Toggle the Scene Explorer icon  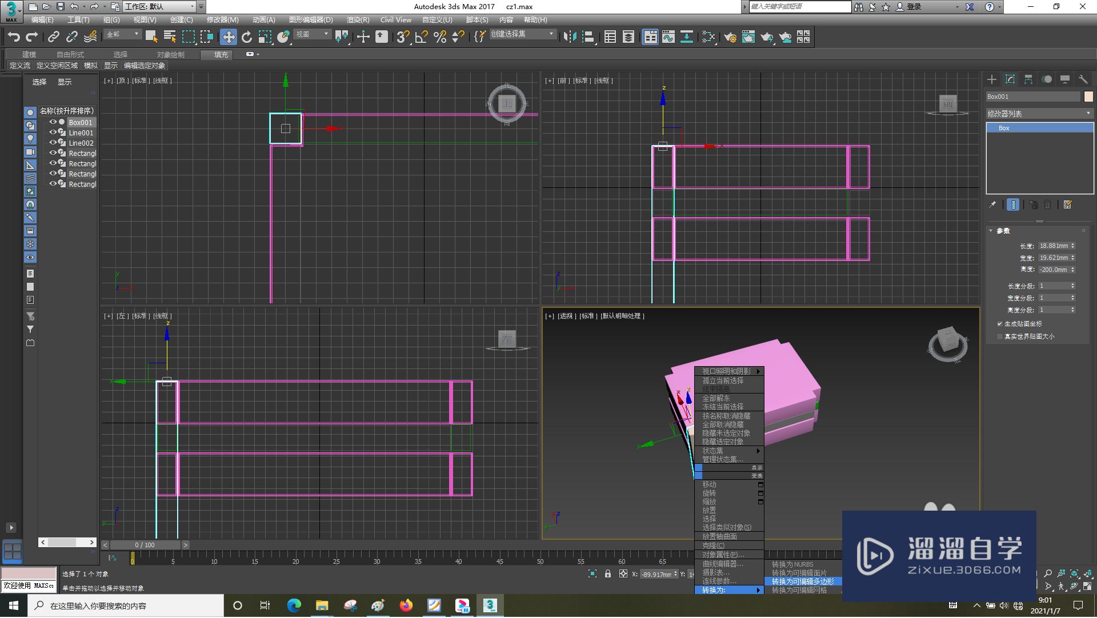point(610,37)
